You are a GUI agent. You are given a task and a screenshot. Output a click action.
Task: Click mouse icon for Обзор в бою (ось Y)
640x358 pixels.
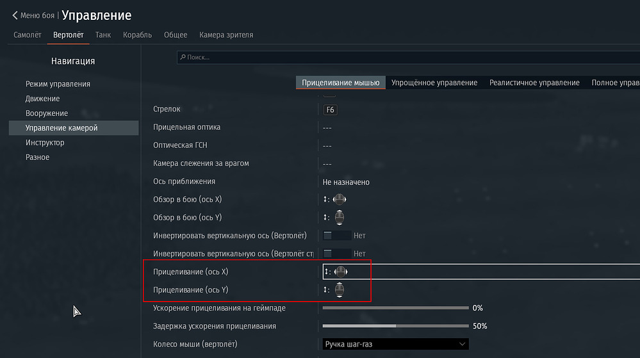coord(340,218)
